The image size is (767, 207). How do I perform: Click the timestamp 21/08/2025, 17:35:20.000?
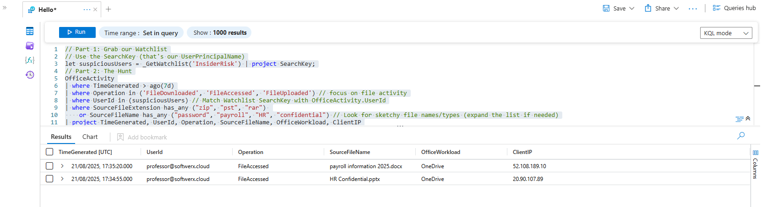(102, 166)
